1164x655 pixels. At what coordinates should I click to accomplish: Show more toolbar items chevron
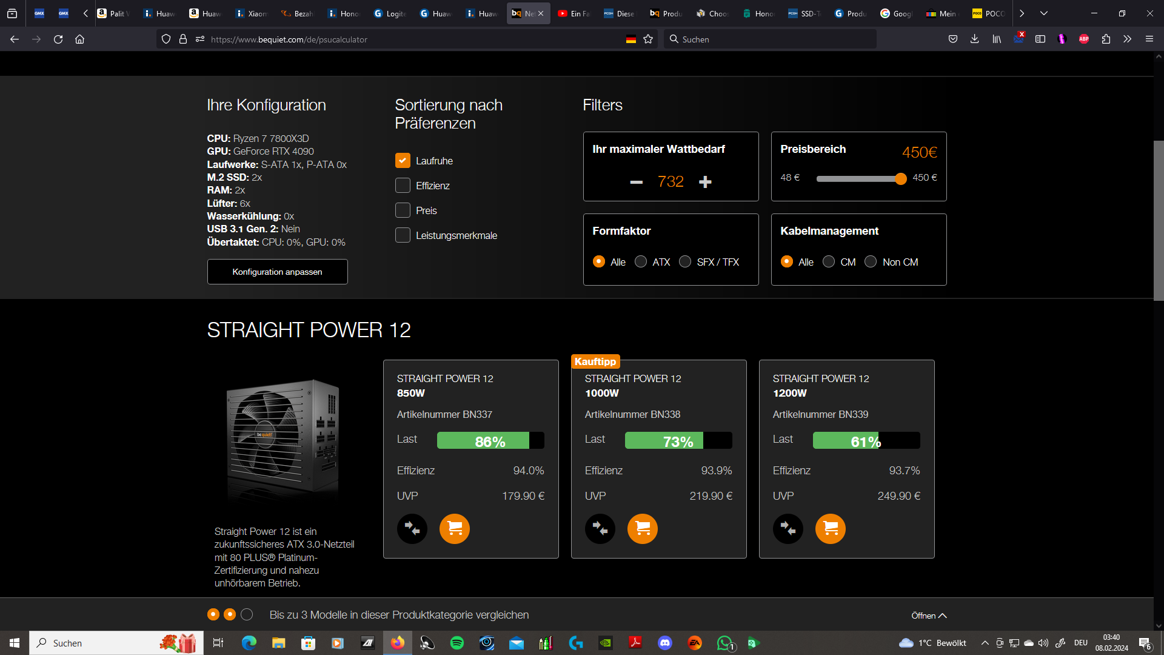point(1127,39)
